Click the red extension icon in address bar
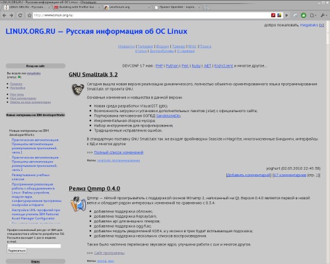The image size is (330, 264). 273,15
